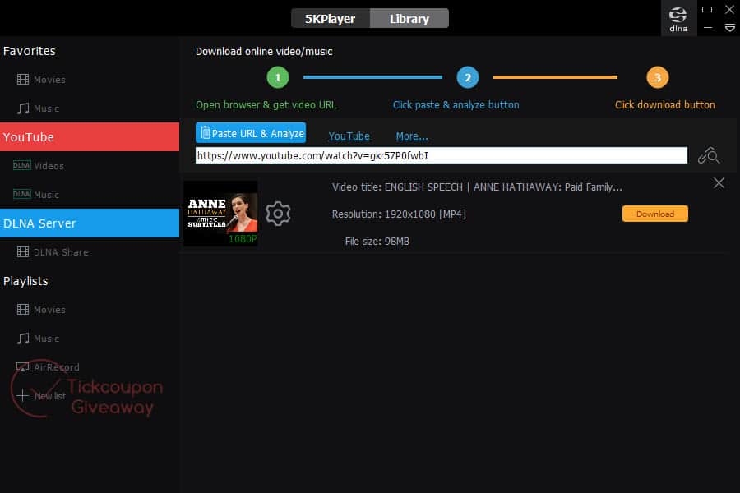Open DLNA Share in sidebar
Screen dimensions: 740x493
tap(53, 252)
